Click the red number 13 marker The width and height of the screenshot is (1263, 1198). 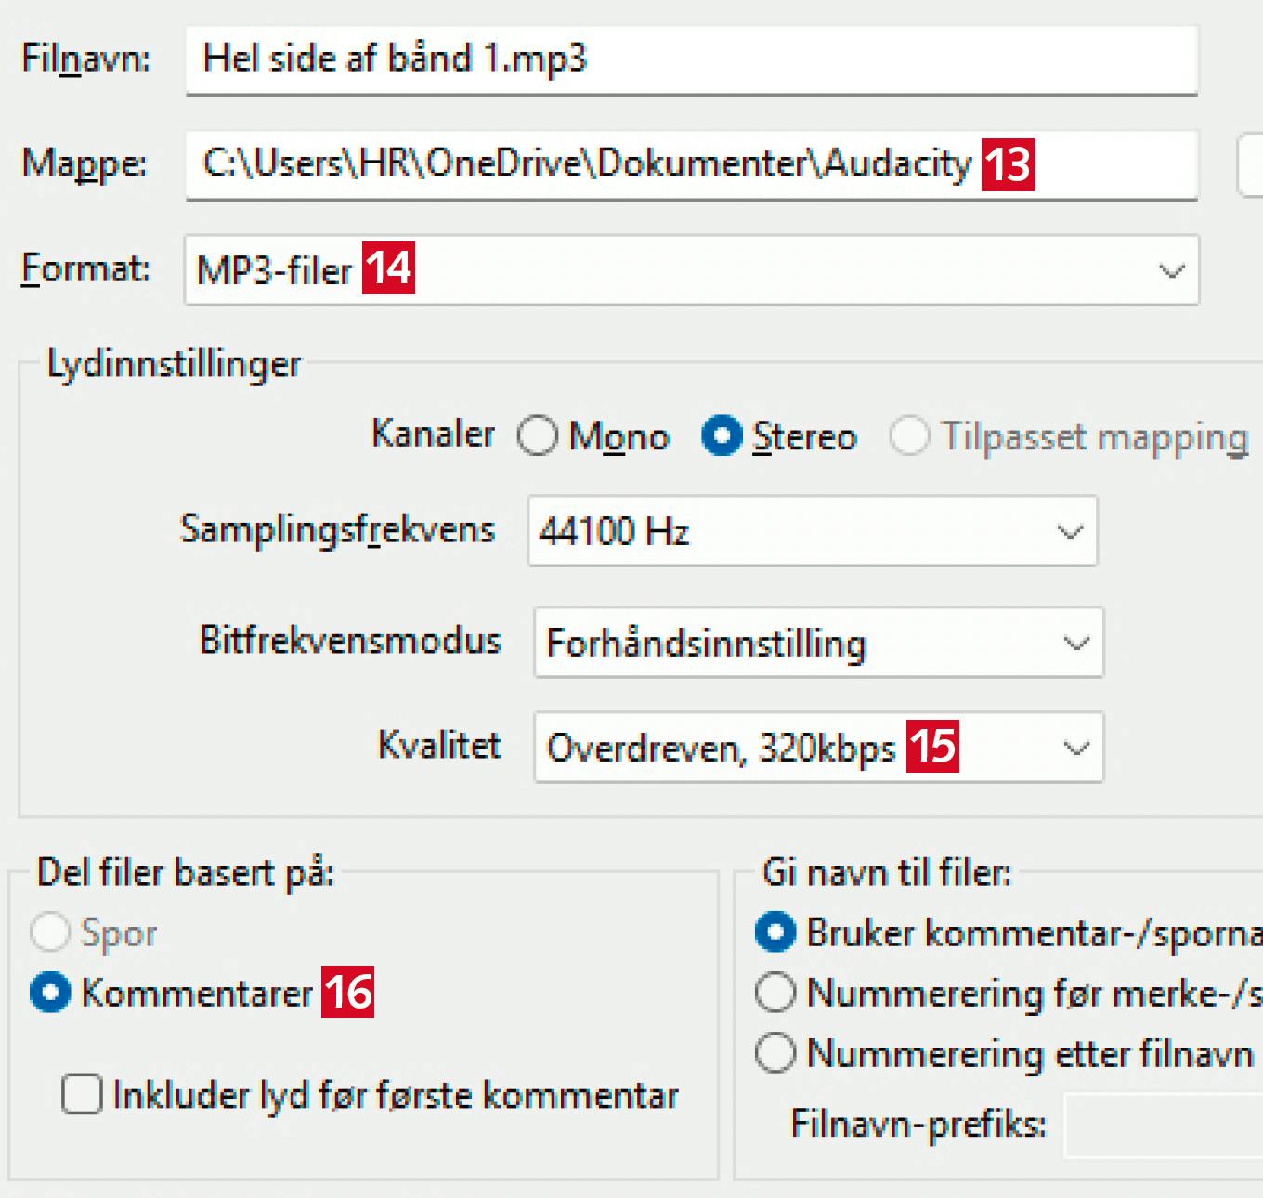[1008, 164]
